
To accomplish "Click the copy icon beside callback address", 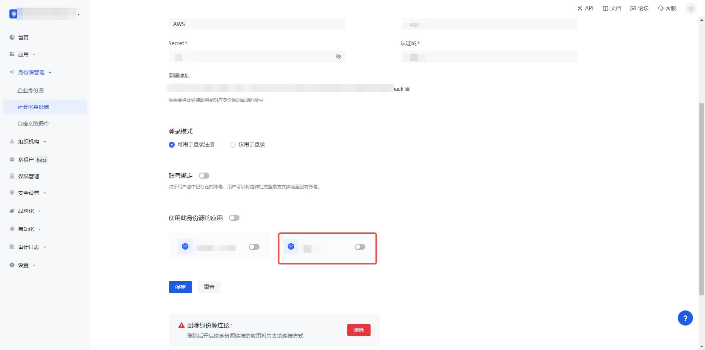I will [x=407, y=89].
